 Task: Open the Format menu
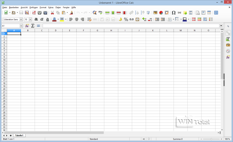(43, 7)
